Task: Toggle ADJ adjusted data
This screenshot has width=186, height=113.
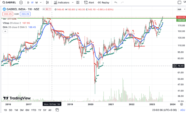Action: 182,110
